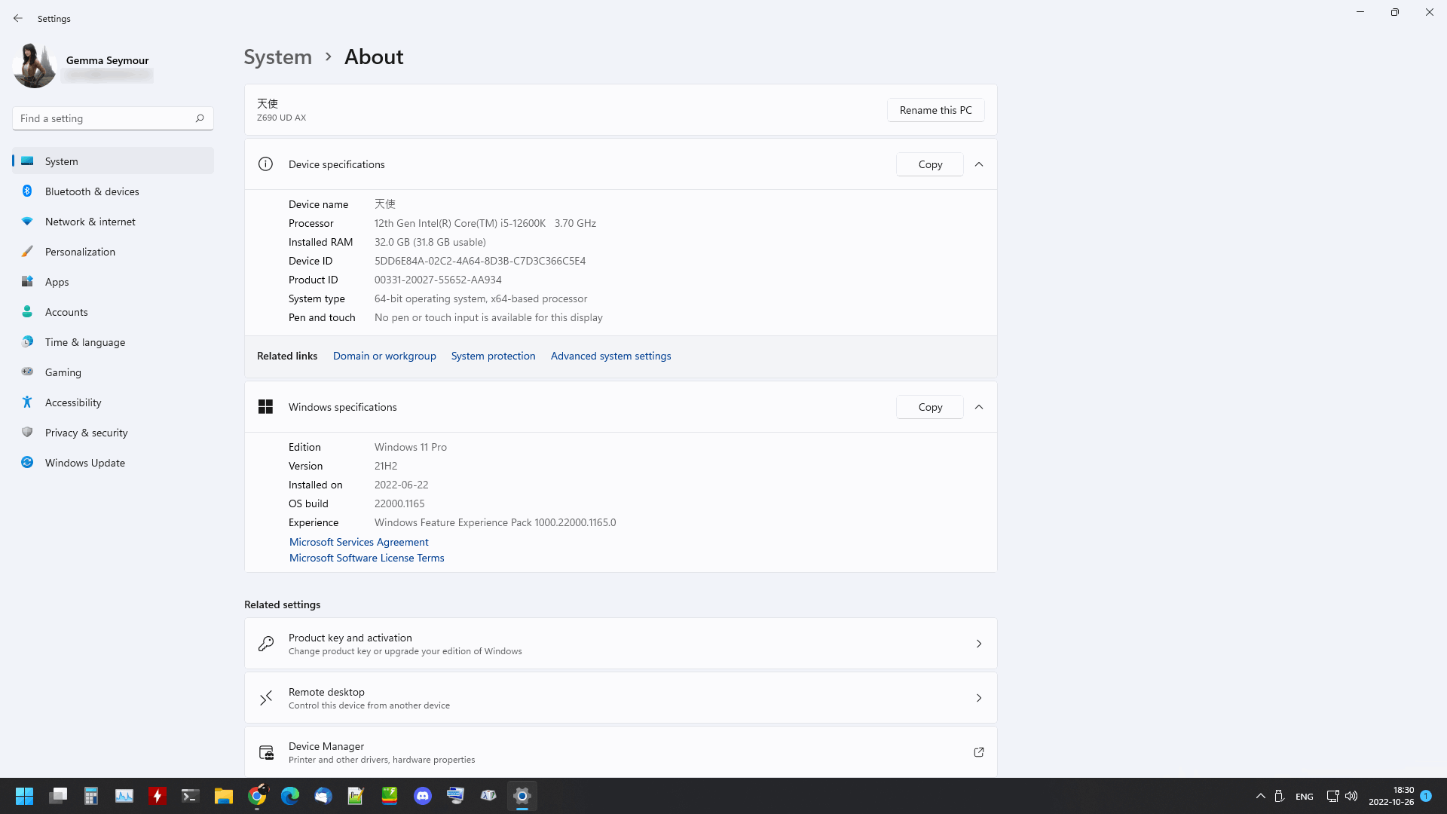Open the System protection link

click(494, 356)
